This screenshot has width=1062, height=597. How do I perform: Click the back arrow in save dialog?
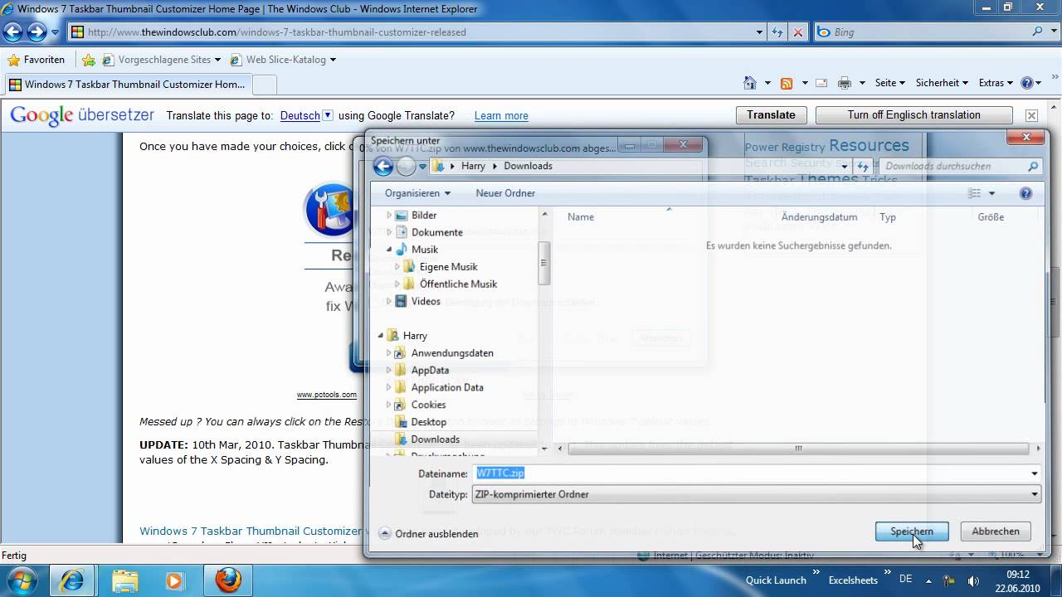[382, 167]
